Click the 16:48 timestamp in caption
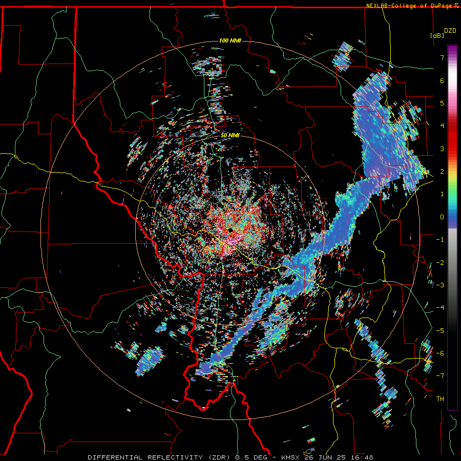The width and height of the screenshot is (461, 461). tap(363, 457)
